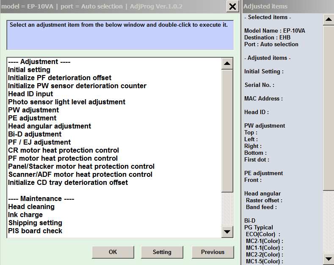Click 'First dot :' entry in side panel
This screenshot has width=334, height=265.
257,159
